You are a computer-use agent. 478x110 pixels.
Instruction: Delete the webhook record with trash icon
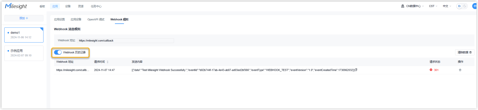point(460,70)
